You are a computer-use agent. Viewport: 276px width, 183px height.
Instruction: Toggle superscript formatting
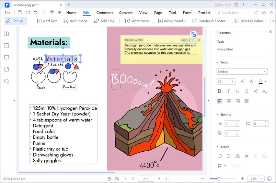point(255,91)
